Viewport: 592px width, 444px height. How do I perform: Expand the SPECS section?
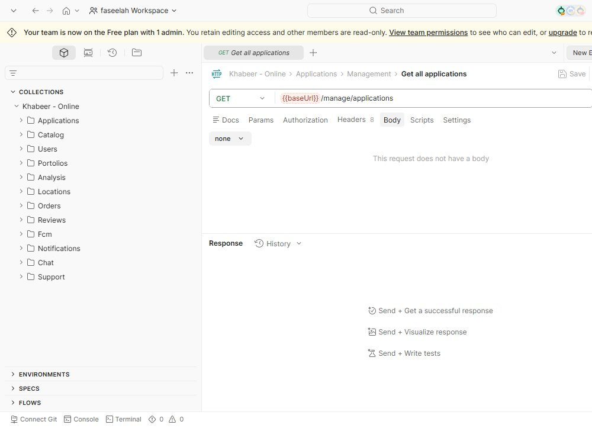coord(13,388)
